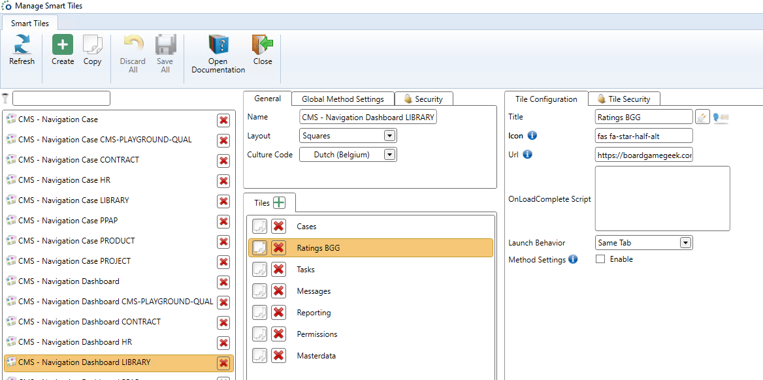The width and height of the screenshot is (763, 380).
Task: Show info for Method Settings
Action: point(573,259)
